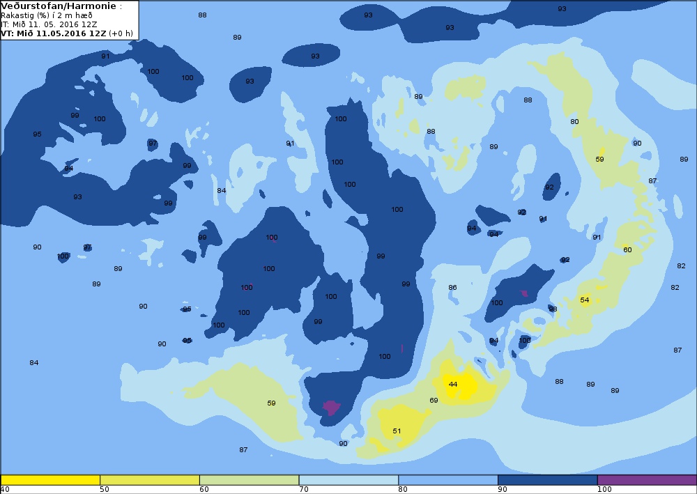Click the '54' humidity value on the map
The height and width of the screenshot is (494, 697).
[585, 300]
